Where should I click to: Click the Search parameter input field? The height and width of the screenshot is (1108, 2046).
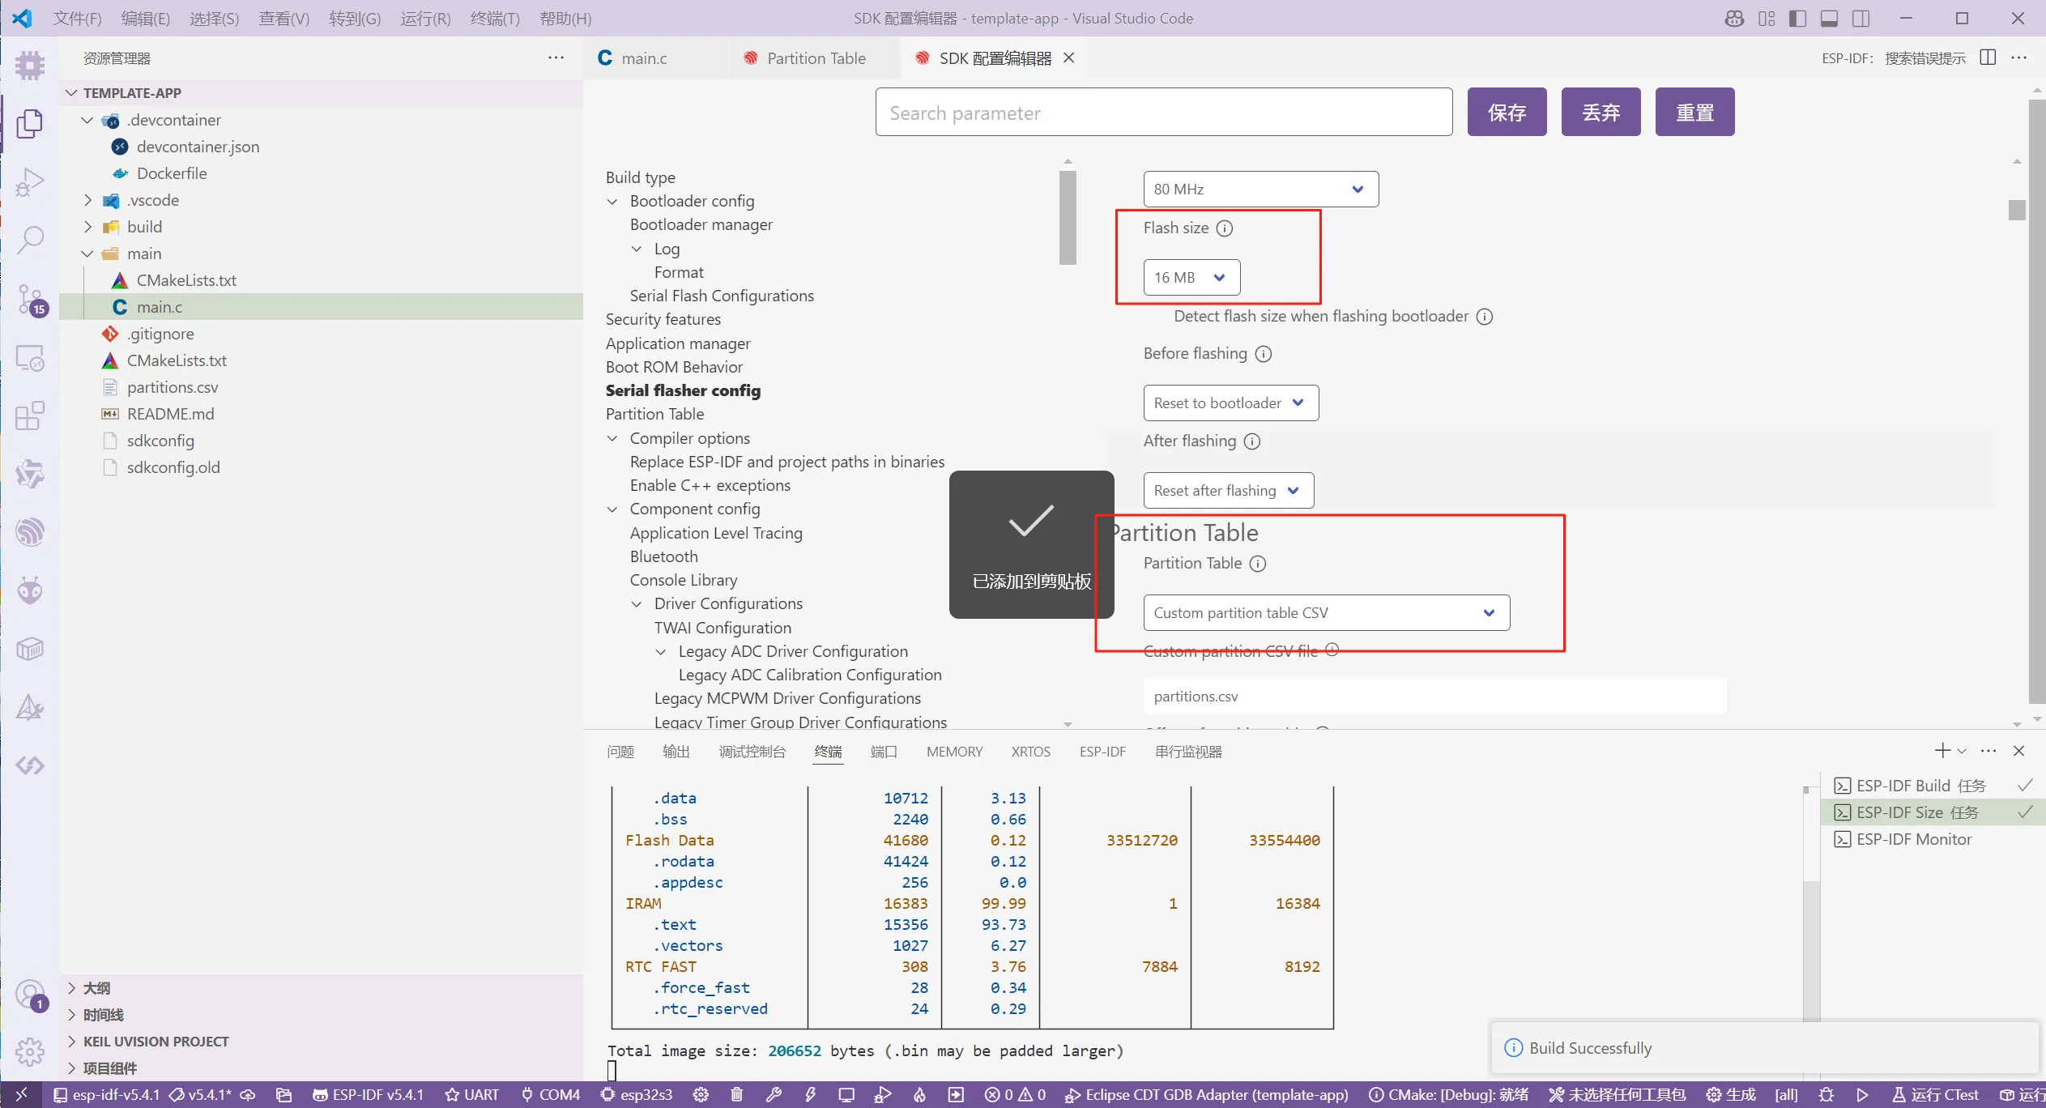1163,113
